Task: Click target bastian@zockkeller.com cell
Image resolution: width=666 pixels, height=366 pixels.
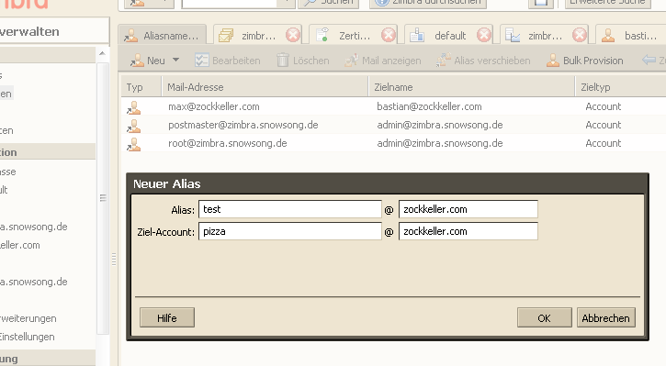Action: (x=429, y=106)
